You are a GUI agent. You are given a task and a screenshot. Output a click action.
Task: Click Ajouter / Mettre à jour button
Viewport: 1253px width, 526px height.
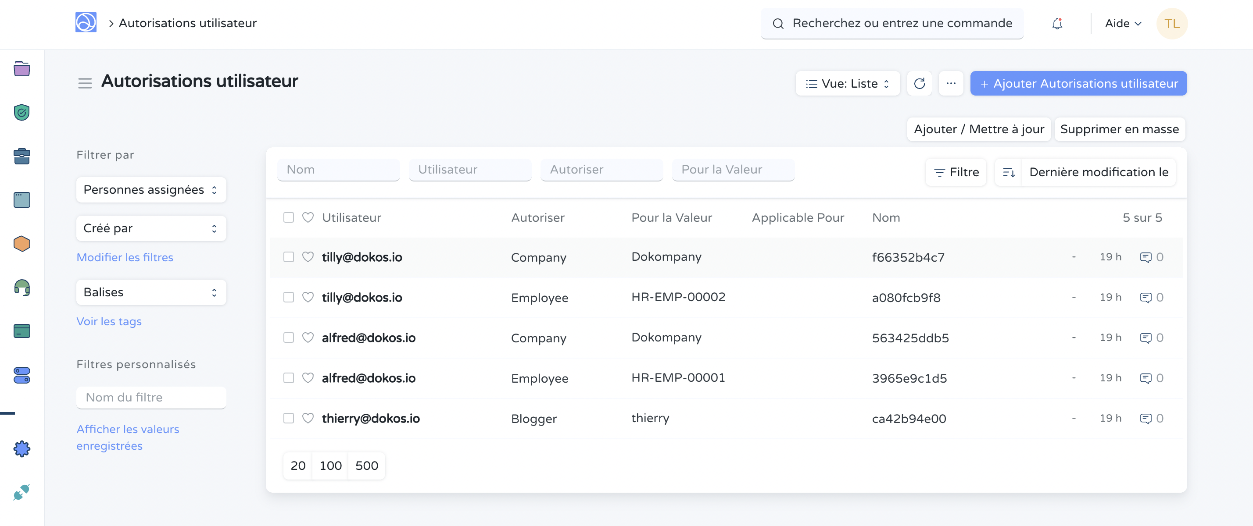tap(979, 128)
